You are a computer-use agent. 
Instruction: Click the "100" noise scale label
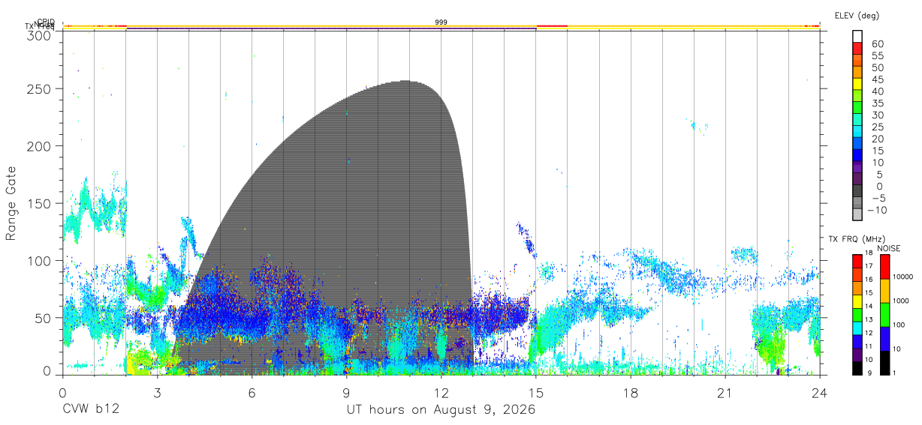point(899,325)
